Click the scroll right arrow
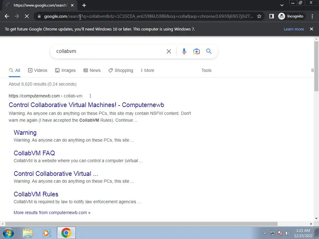The height and width of the screenshot is (239, 319). (311, 224)
